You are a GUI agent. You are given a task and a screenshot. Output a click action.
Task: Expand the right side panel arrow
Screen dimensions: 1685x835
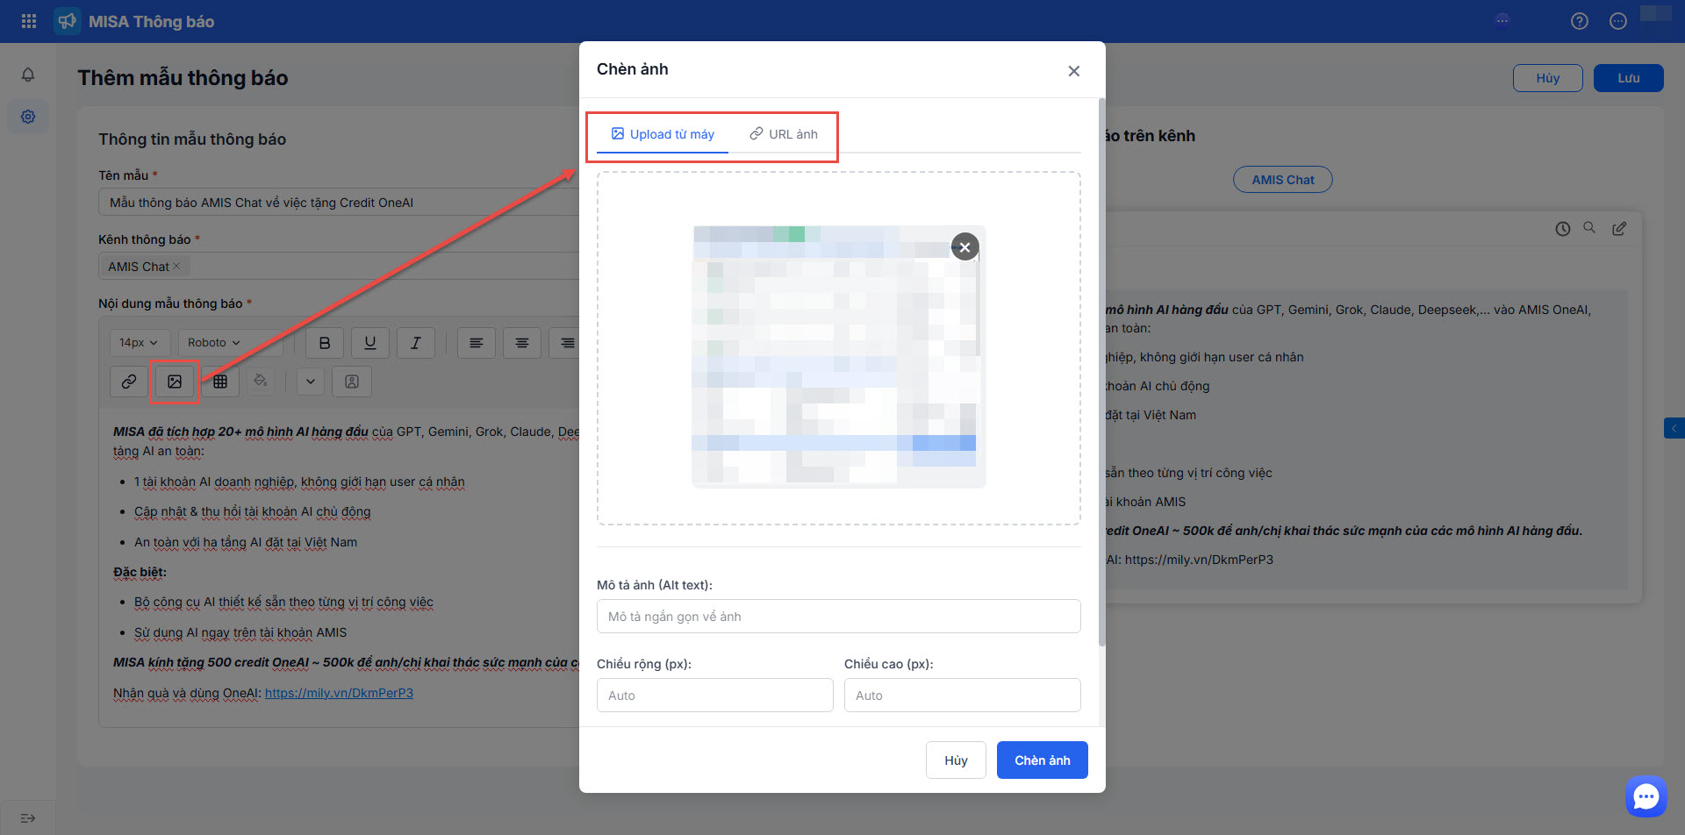point(1674,428)
